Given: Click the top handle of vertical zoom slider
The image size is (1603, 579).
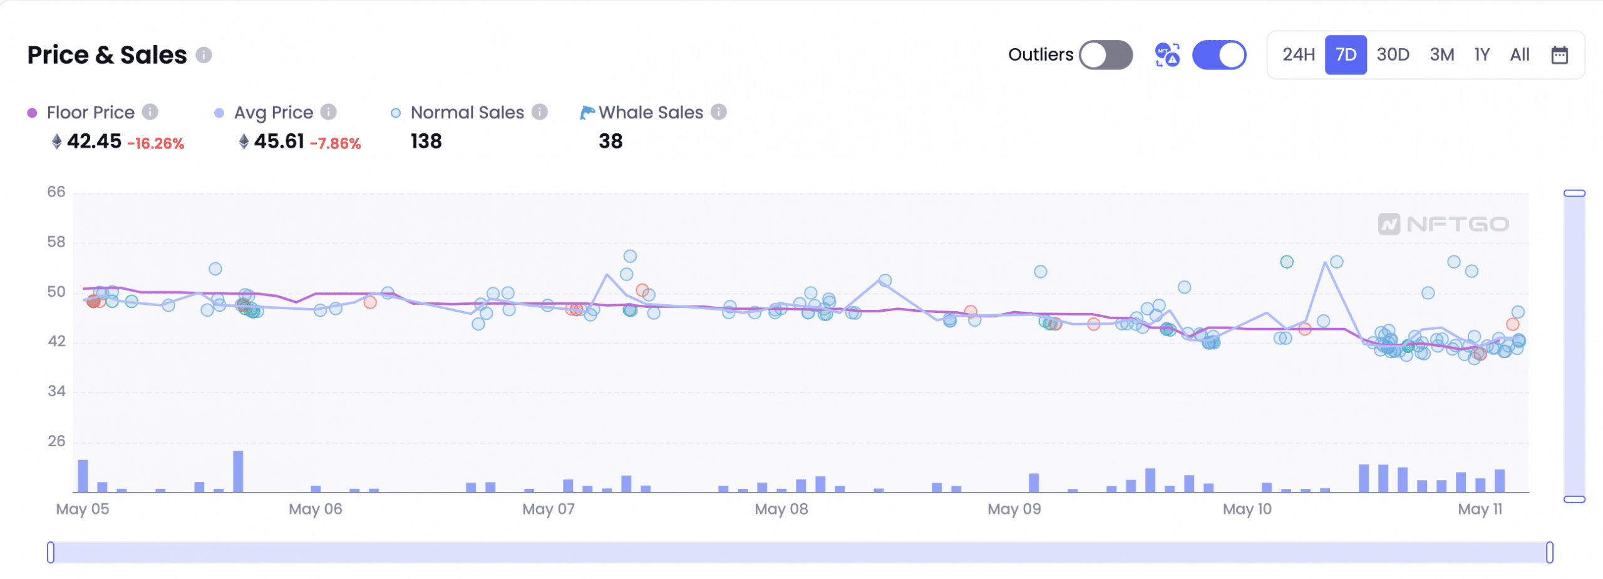Looking at the screenshot, I should [1574, 193].
